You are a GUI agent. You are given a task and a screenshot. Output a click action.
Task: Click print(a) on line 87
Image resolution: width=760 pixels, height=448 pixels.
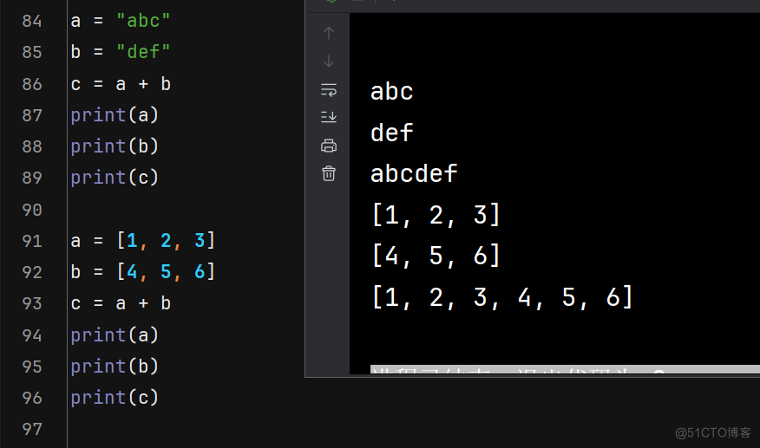(115, 115)
